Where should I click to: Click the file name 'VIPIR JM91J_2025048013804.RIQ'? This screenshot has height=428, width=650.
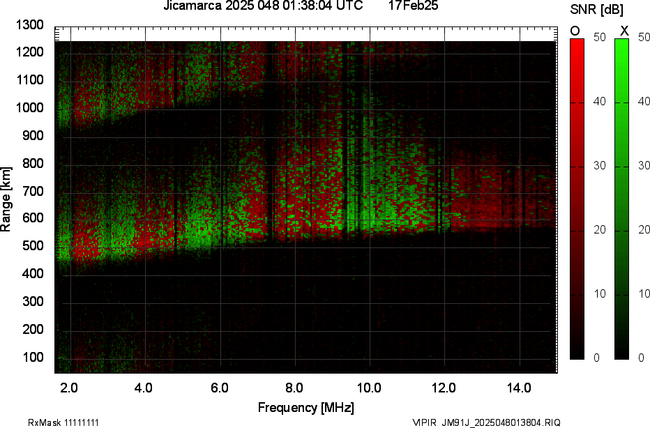pyautogui.click(x=486, y=422)
